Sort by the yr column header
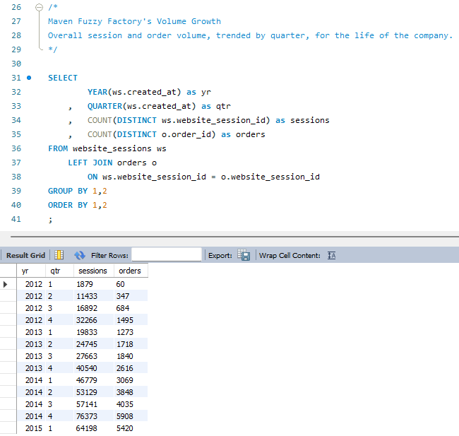Screen dimensions: 459x436 (31, 271)
